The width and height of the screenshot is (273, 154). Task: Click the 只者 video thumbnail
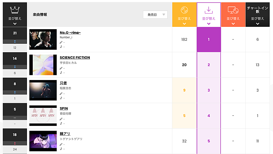coord(43,90)
